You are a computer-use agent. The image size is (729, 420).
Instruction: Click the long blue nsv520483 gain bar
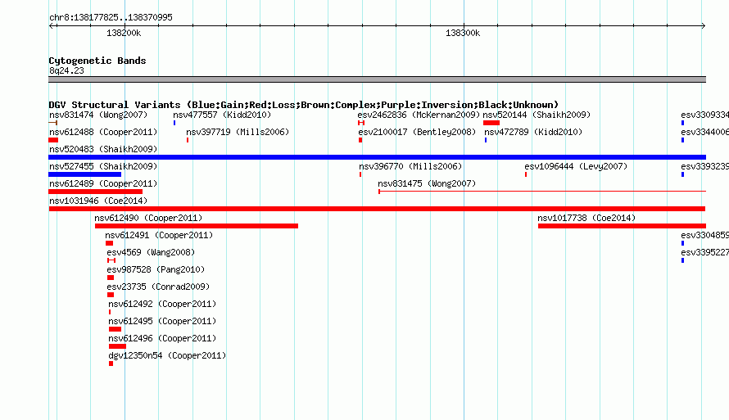coord(377,157)
